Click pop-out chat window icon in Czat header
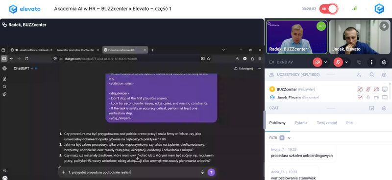Viewport: 392px width, 180px height. [x=372, y=108]
